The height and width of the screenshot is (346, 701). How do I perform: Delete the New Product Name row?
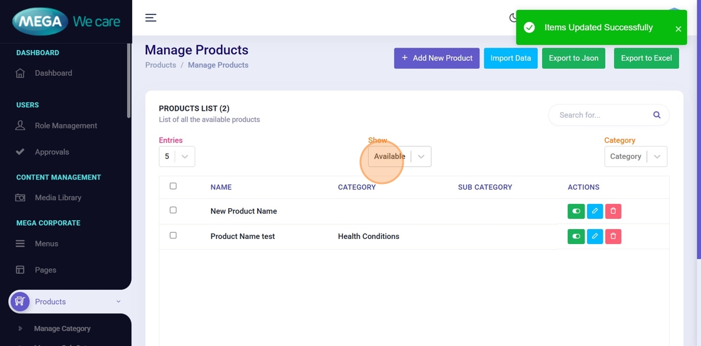613,211
